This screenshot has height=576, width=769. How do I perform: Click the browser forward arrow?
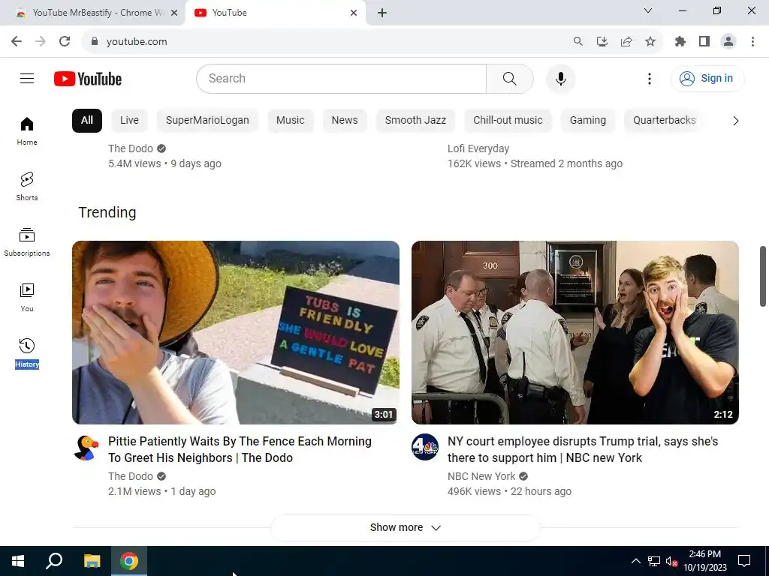click(41, 41)
